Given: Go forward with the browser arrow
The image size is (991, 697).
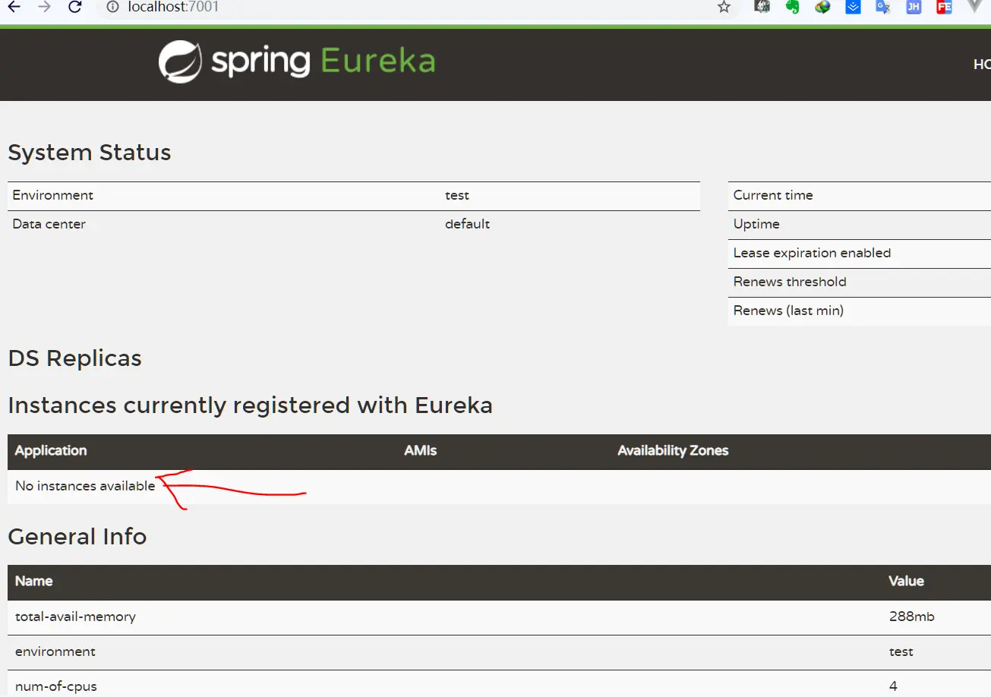Looking at the screenshot, I should pyautogui.click(x=44, y=7).
